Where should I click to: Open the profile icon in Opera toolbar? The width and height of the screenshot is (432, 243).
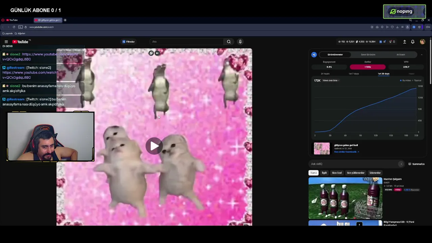[x=407, y=27]
